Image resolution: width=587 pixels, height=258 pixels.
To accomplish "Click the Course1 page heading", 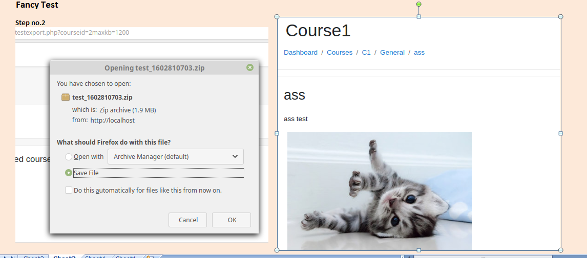I will 318,30.
